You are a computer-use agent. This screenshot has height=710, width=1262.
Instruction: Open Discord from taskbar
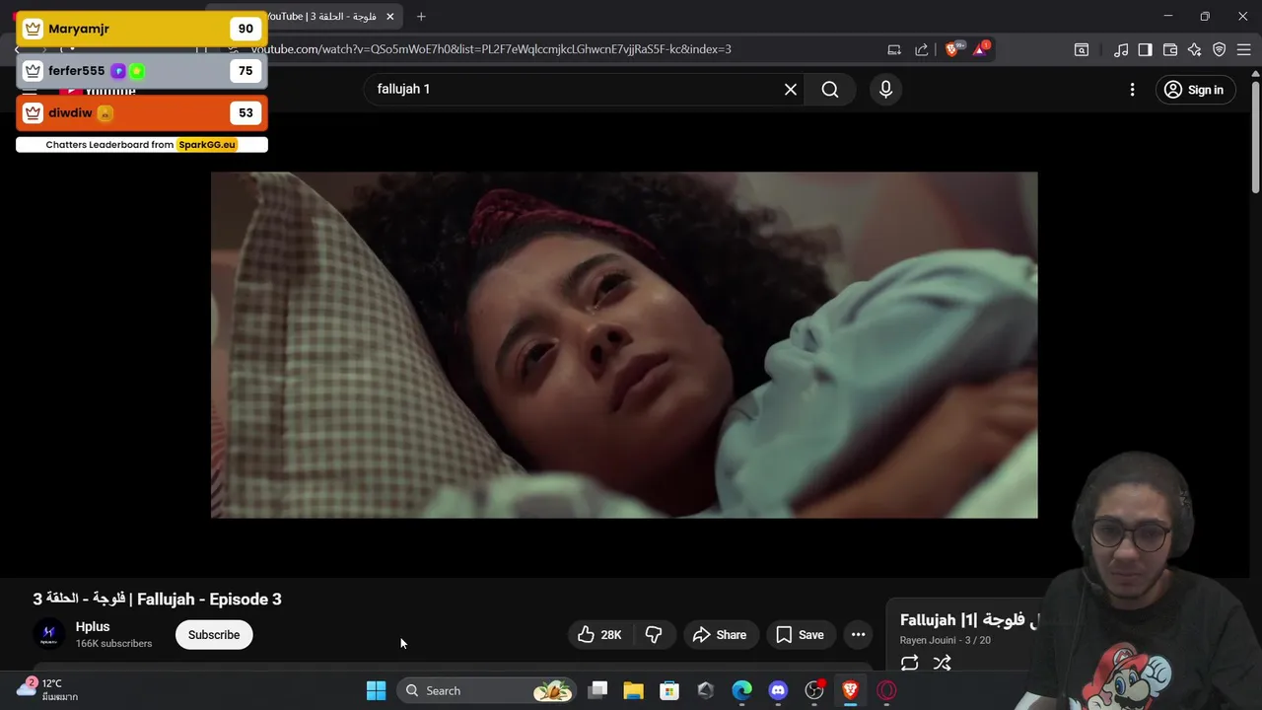[778, 690]
